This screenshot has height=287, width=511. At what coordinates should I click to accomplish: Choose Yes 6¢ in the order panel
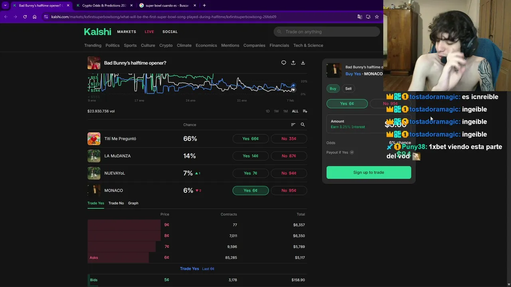347,104
